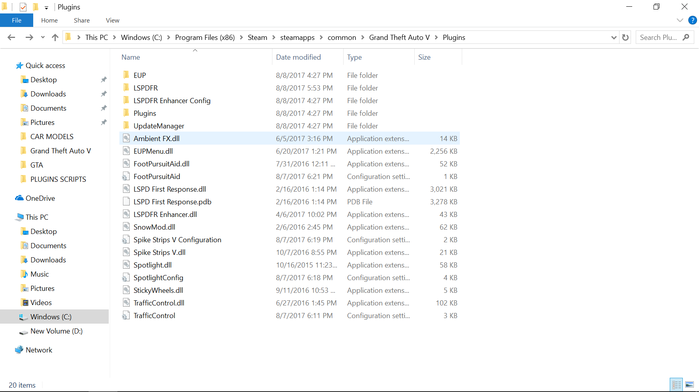
Task: Open Network in navigation pane
Action: pyautogui.click(x=39, y=350)
